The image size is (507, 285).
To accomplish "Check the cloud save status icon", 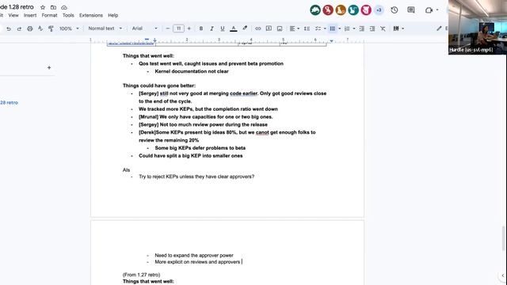I will pyautogui.click(x=64, y=7).
